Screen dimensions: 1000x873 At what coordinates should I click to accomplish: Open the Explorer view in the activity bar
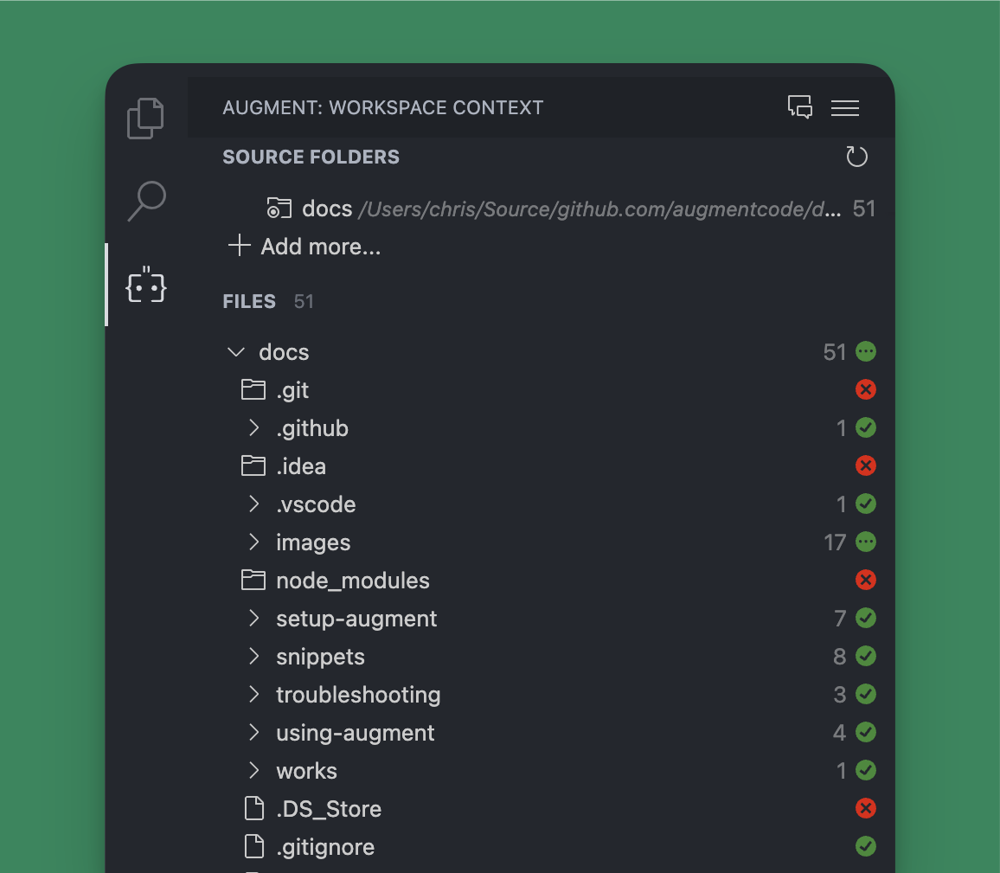click(x=144, y=118)
